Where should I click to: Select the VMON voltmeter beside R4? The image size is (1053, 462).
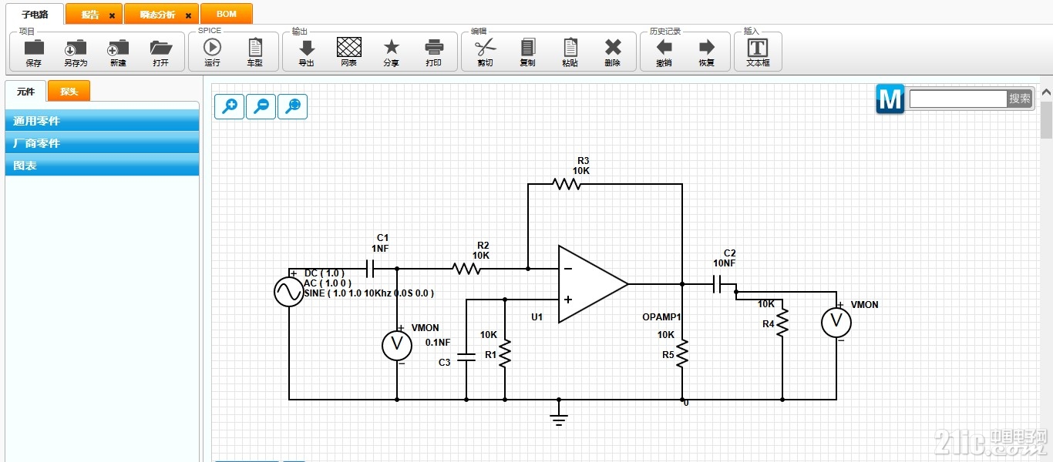tap(836, 322)
